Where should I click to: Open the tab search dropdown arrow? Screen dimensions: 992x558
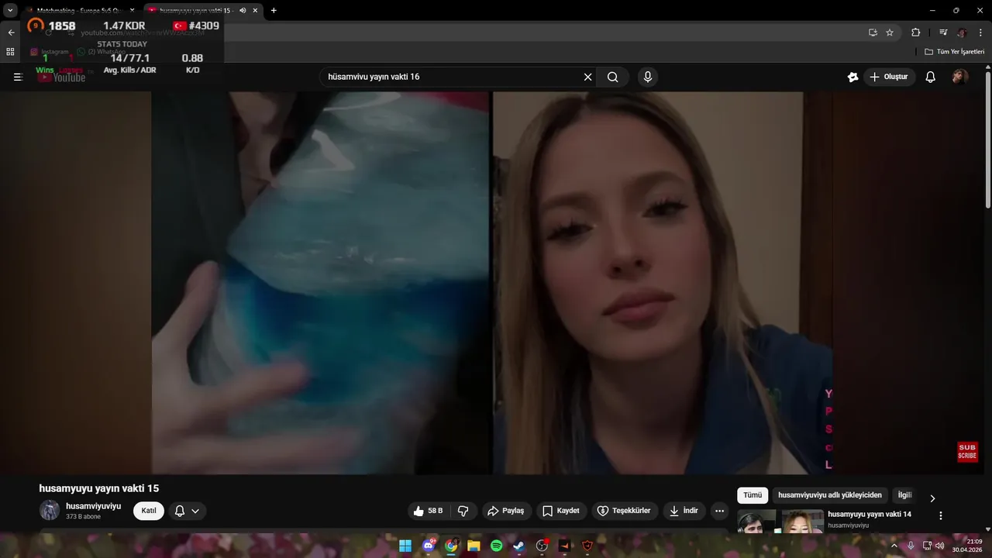point(10,10)
